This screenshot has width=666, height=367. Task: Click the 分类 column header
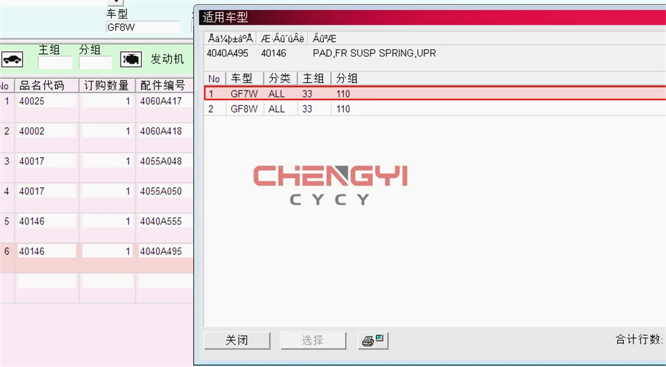[280, 79]
